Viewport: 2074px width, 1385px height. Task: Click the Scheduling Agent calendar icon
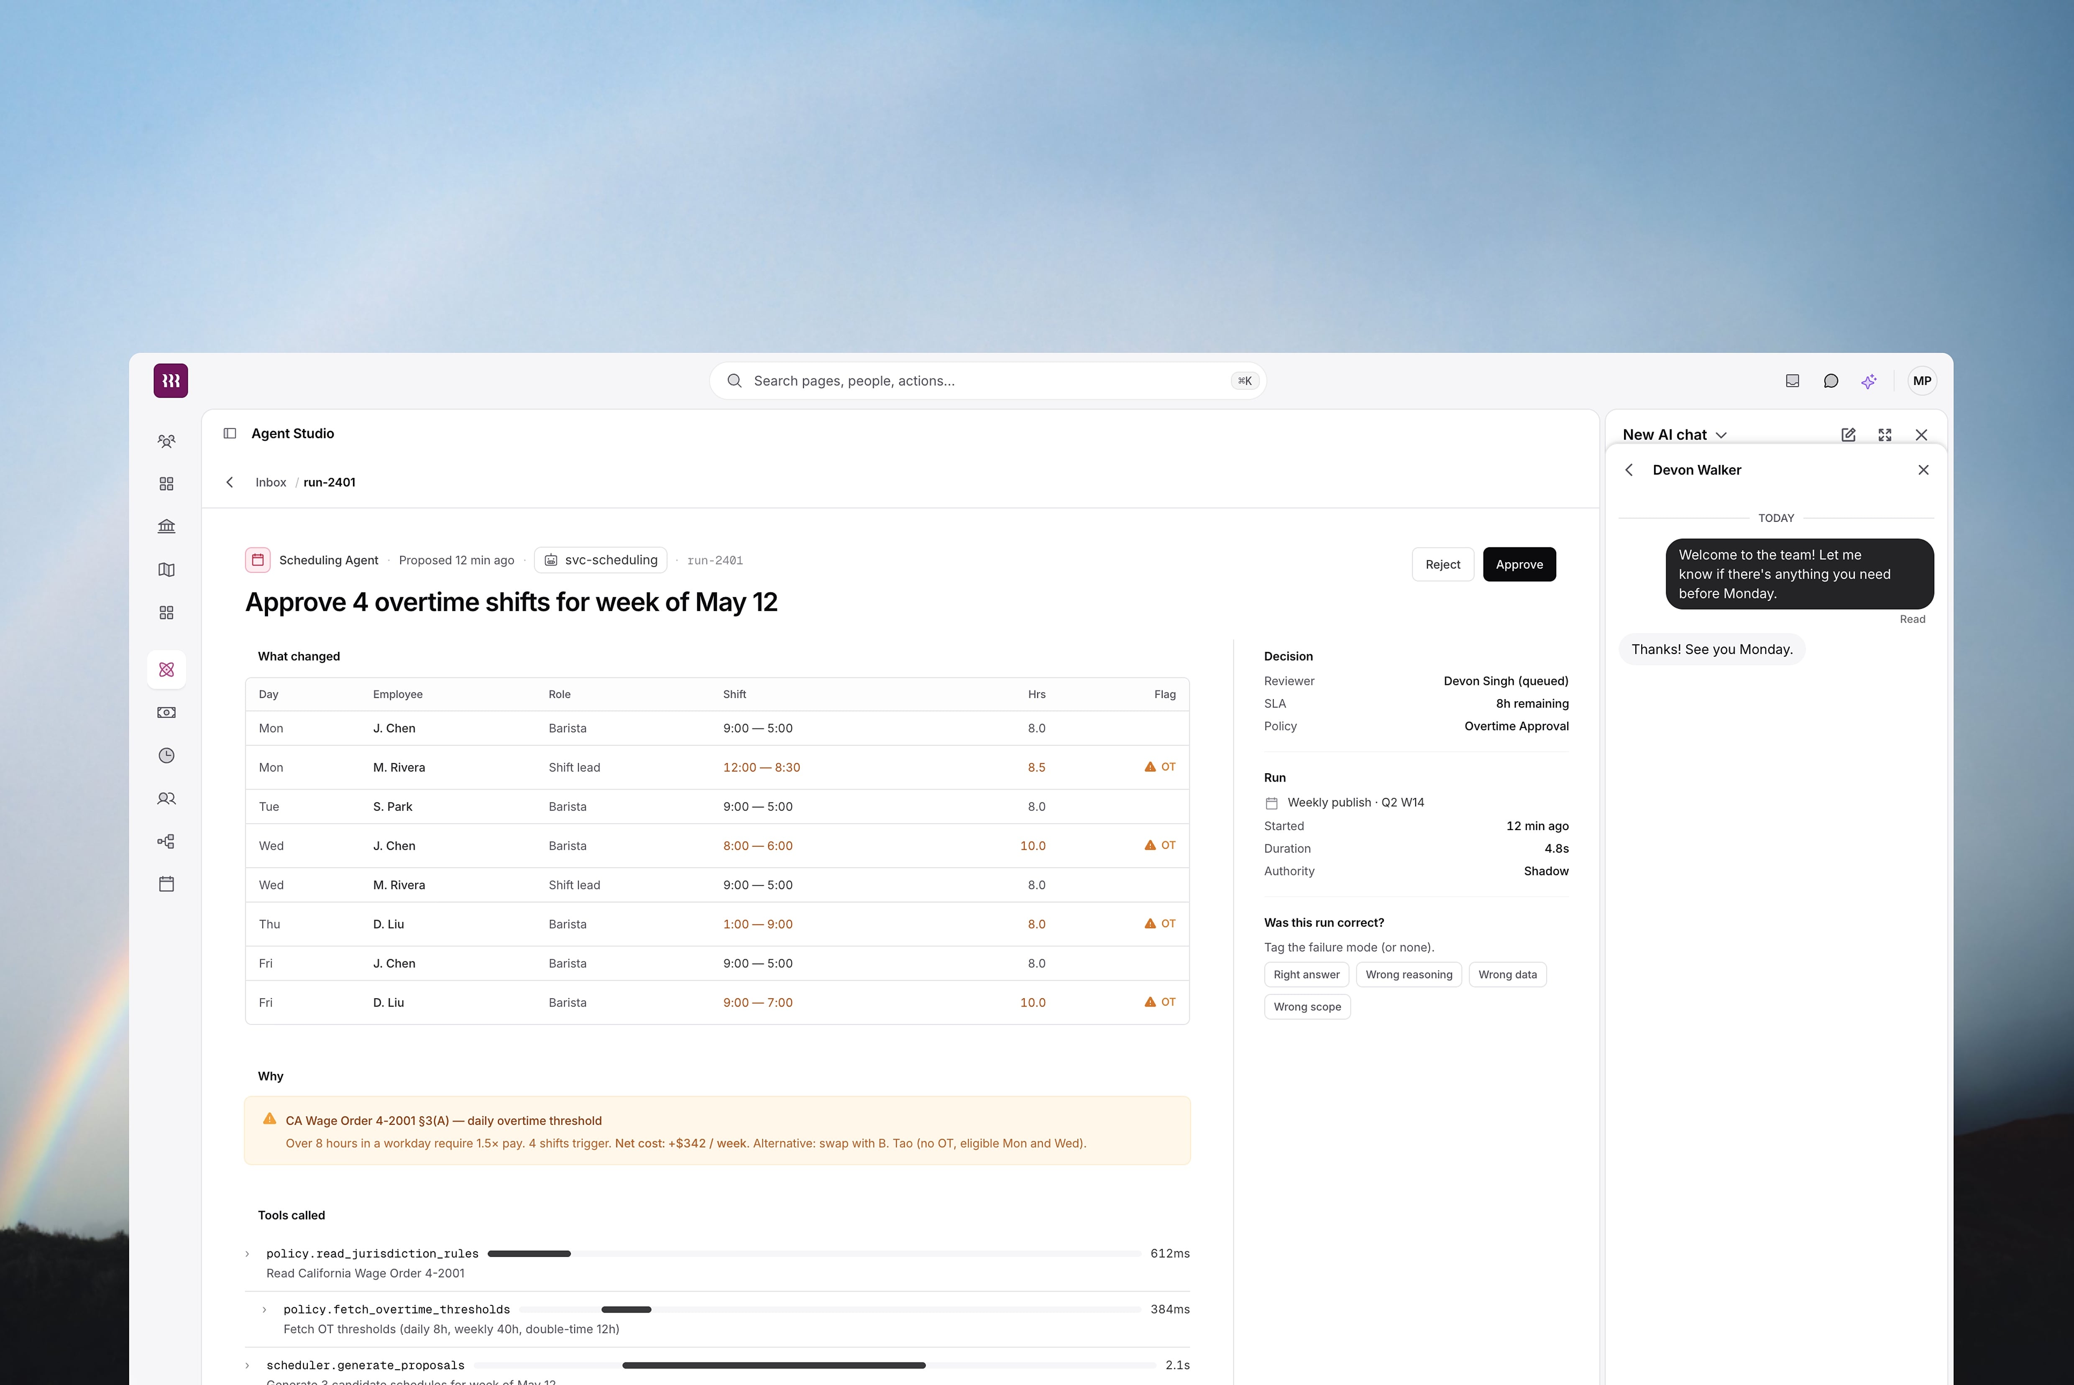(258, 560)
